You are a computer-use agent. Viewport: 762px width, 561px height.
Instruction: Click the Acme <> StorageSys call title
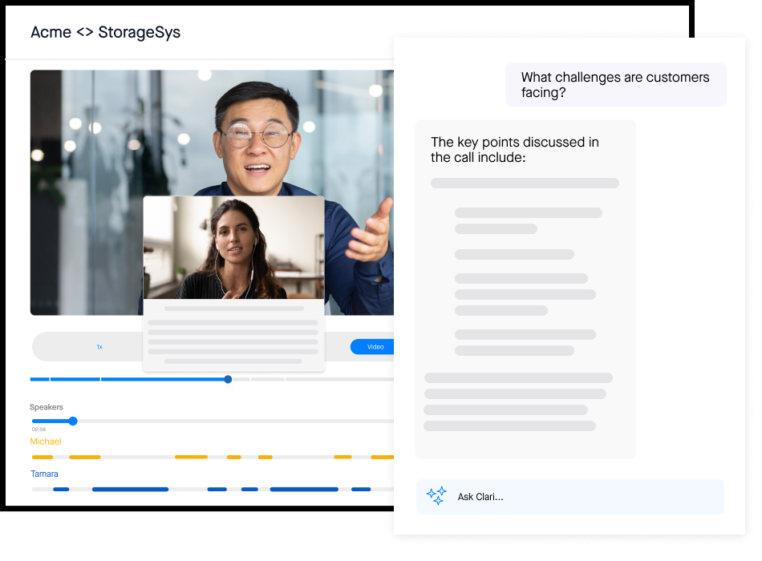[105, 33]
